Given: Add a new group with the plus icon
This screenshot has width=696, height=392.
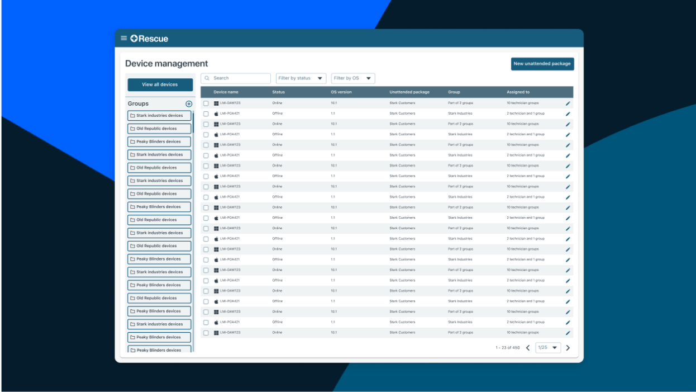Looking at the screenshot, I should click(189, 103).
